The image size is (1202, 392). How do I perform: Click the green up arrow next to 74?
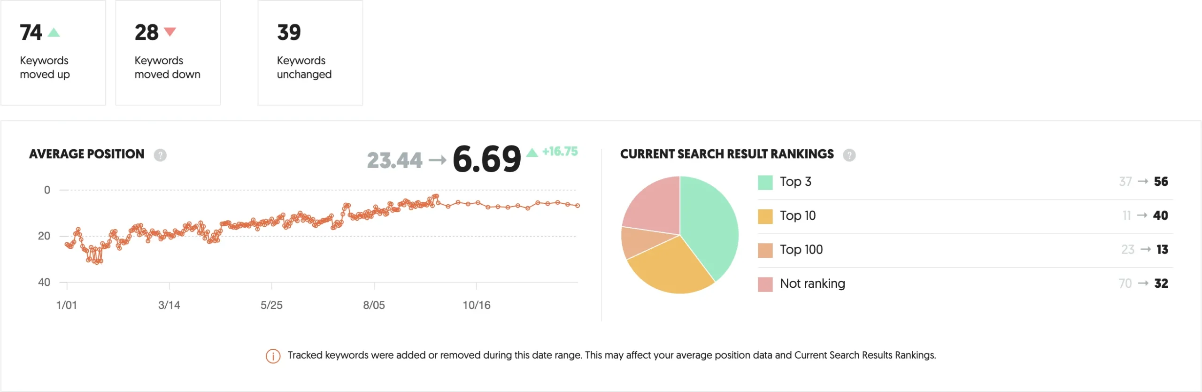pos(54,32)
